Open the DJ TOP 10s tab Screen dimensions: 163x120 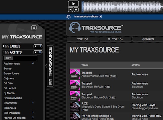tap(115, 39)
